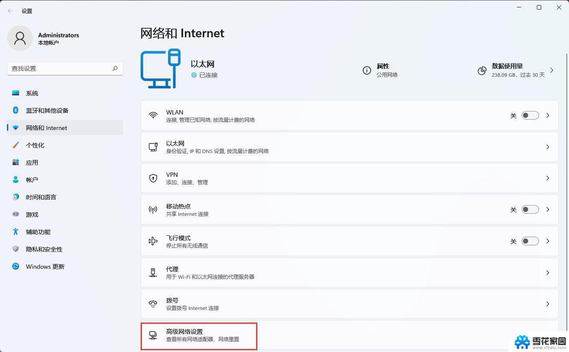569x352 pixels.
Task: Click the 网络和 Internet page heading
Action: [x=182, y=33]
